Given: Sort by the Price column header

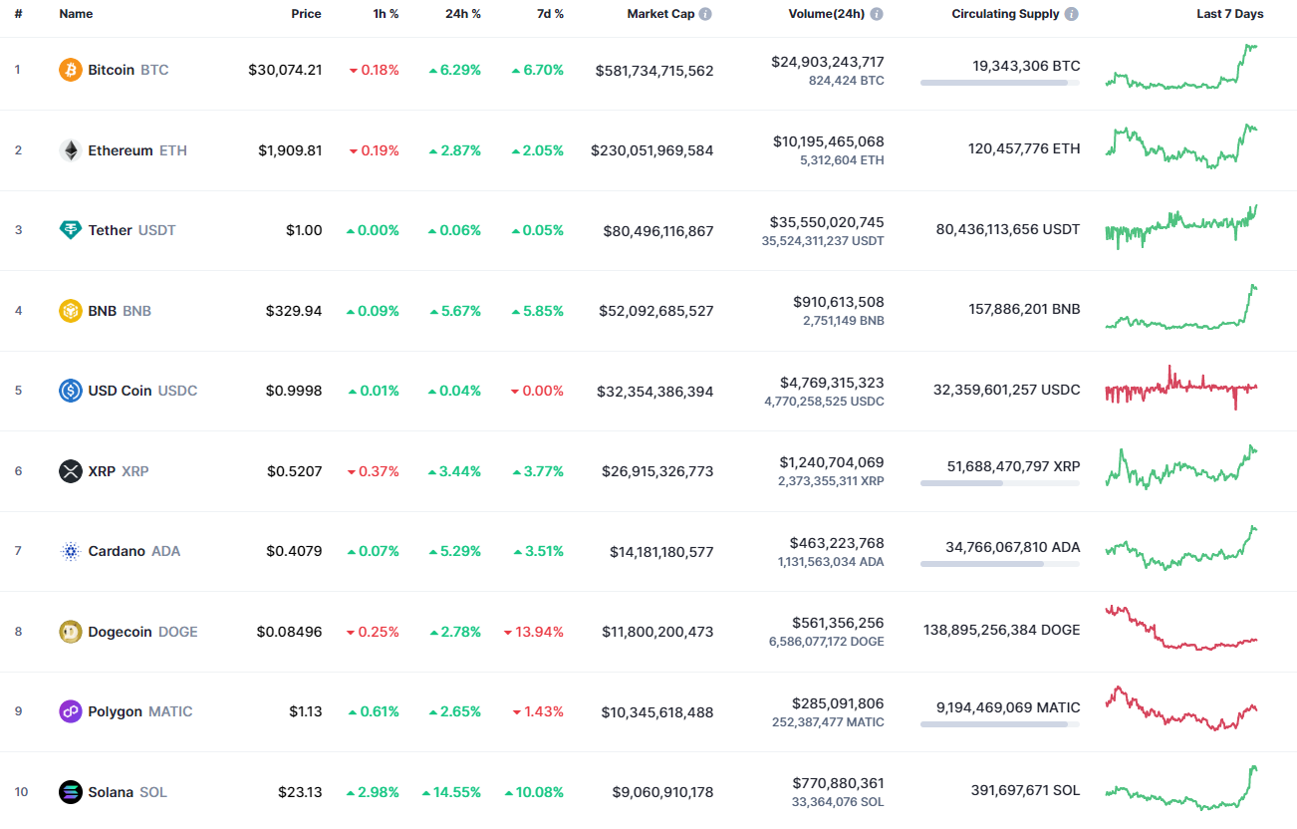Looking at the screenshot, I should 306,14.
